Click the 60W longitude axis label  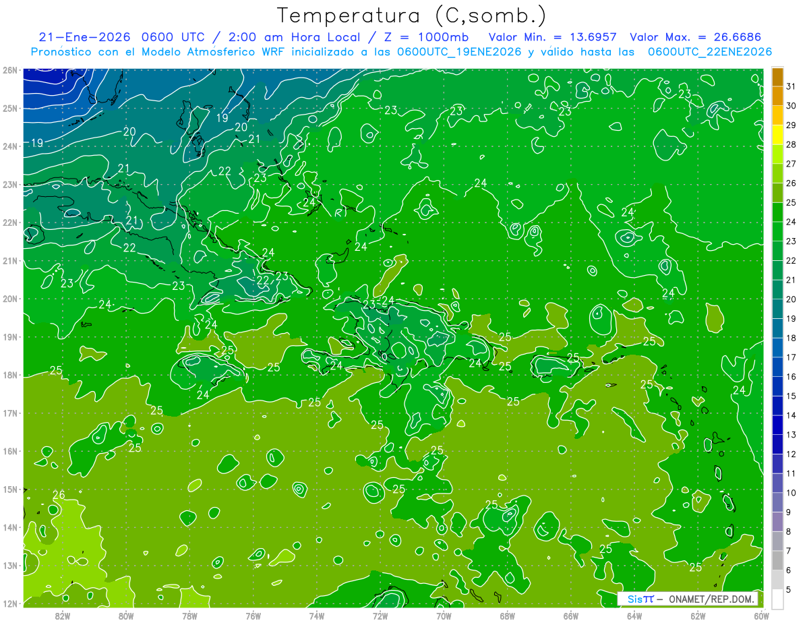(x=761, y=616)
